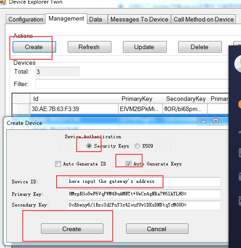Click the Delete device button

click(200, 47)
